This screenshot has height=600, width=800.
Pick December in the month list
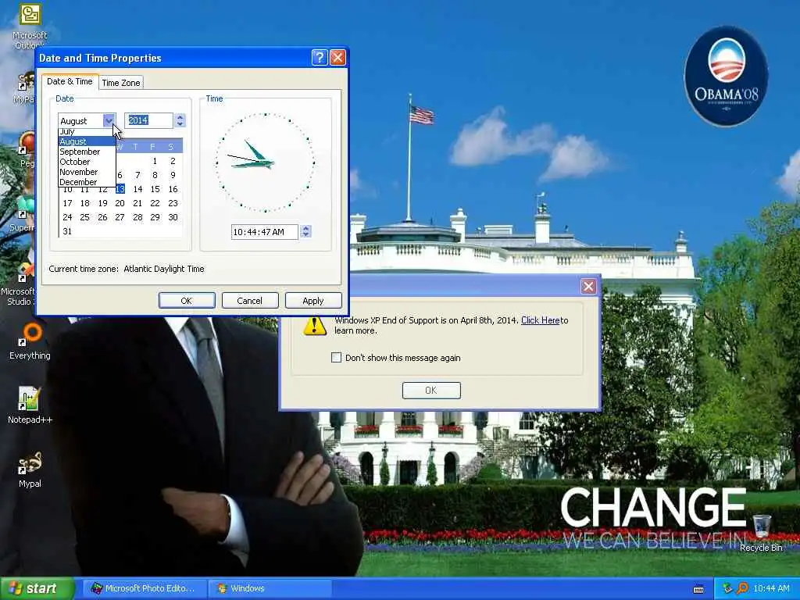87,181
